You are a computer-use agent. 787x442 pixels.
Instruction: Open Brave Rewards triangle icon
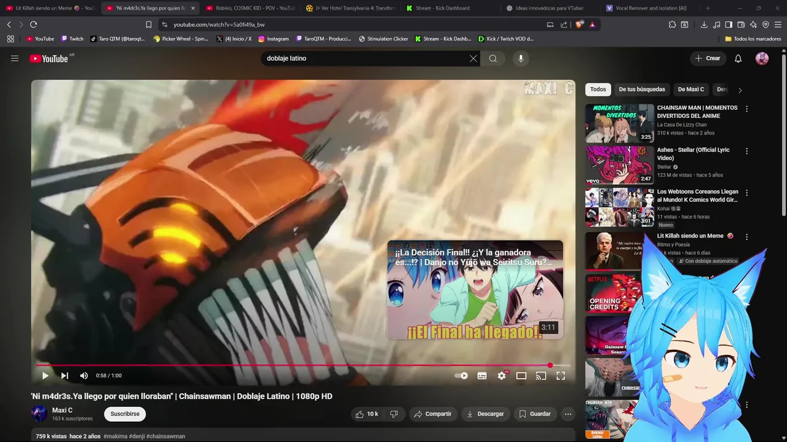tap(592, 25)
